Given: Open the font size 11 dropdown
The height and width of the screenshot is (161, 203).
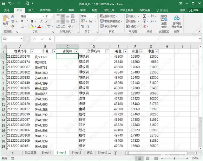Looking at the screenshot, I should coord(52,16).
